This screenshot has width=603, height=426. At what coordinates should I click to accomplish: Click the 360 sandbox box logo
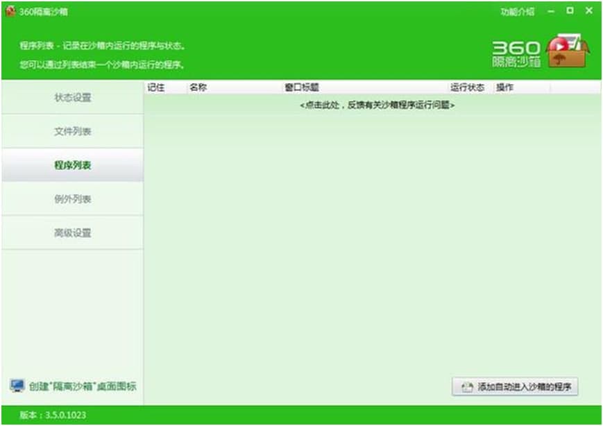tap(567, 51)
